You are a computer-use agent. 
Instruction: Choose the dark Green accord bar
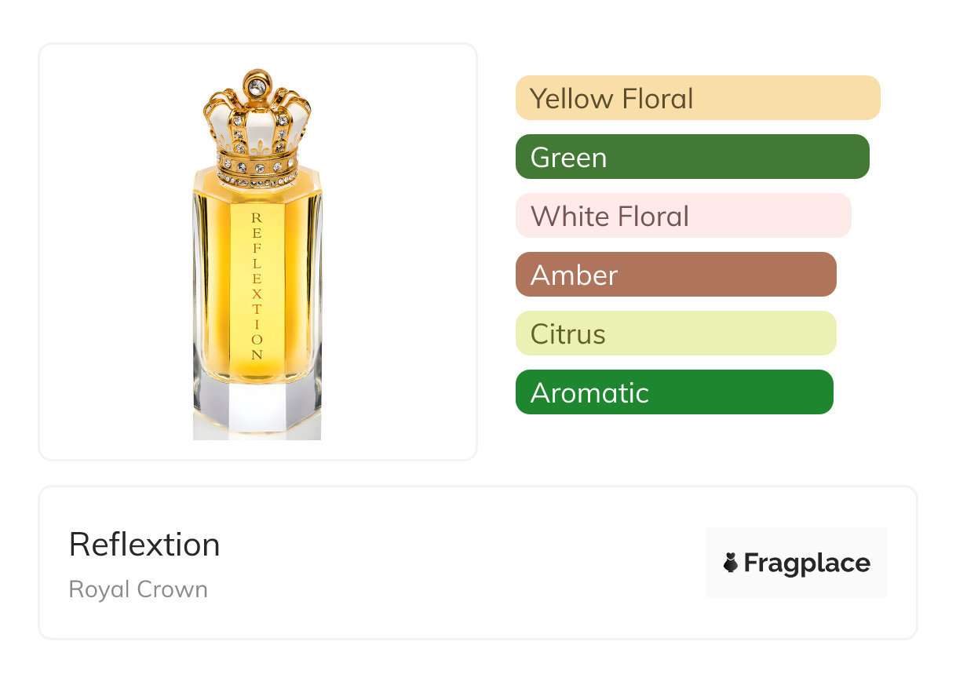(691, 157)
